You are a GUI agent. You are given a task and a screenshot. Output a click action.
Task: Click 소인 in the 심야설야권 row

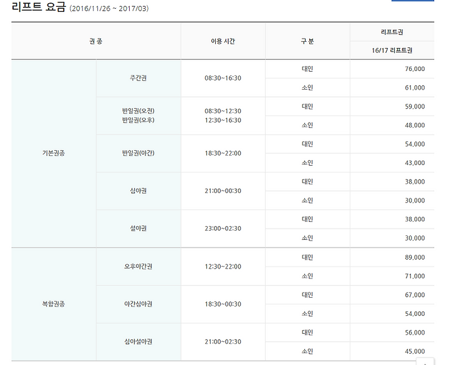tap(307, 351)
